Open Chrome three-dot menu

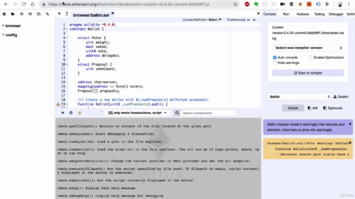(349, 4)
